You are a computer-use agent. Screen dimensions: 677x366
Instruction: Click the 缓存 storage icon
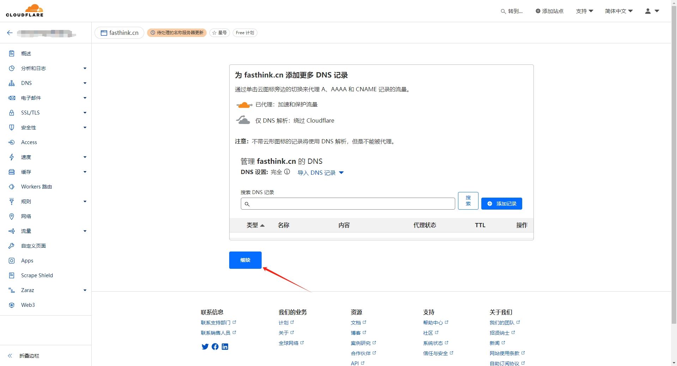(12, 172)
